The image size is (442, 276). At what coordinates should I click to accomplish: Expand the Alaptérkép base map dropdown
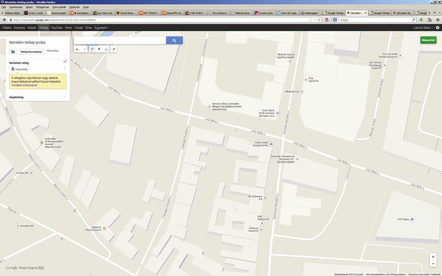point(65,97)
